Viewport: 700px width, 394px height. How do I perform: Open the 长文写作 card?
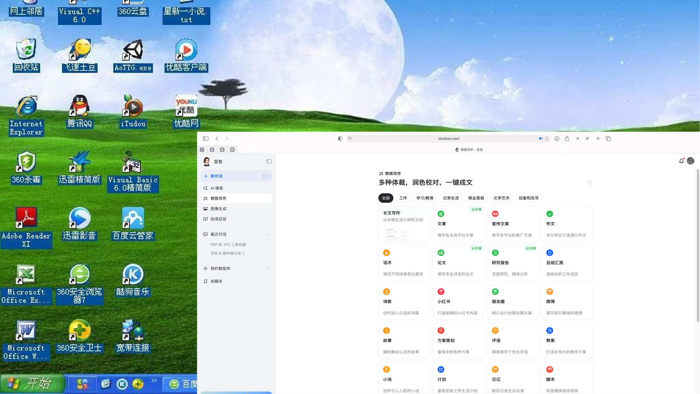(404, 224)
